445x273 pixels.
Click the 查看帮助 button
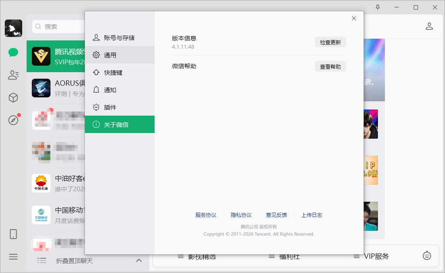[x=330, y=67]
